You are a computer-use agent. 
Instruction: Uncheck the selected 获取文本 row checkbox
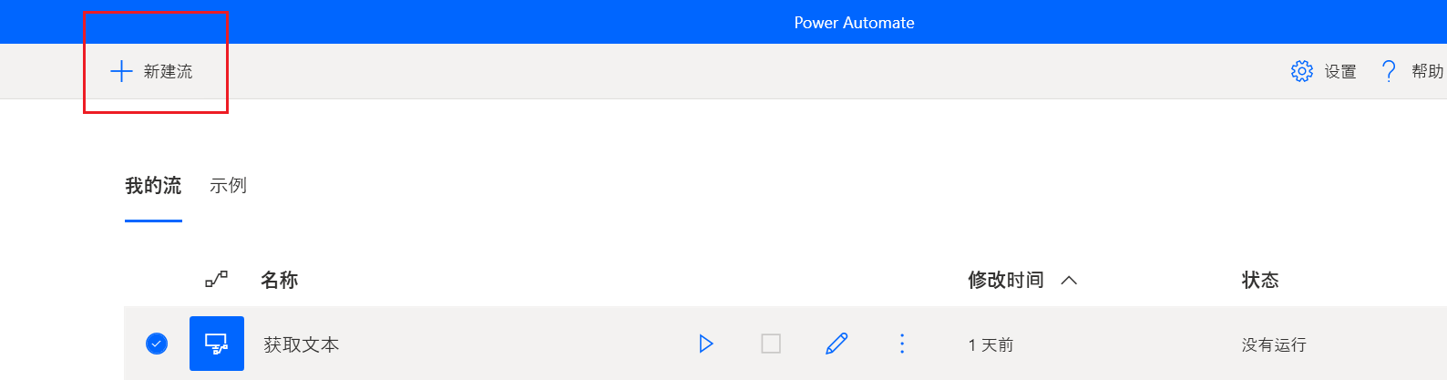(157, 344)
